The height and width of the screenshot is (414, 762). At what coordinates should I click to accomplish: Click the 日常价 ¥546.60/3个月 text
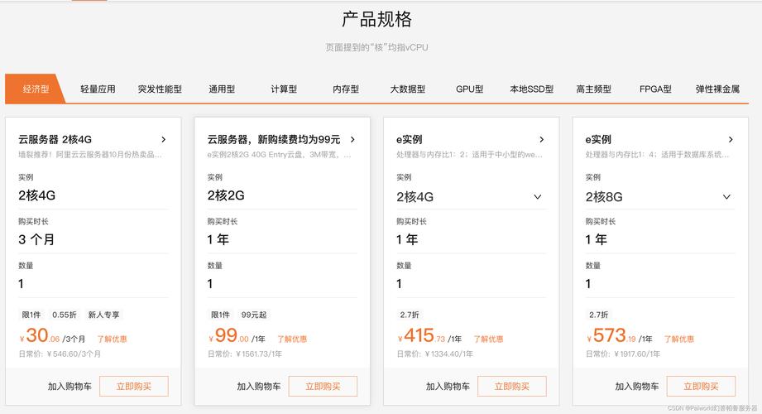(60, 354)
